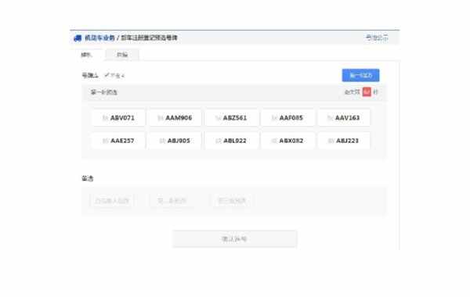Click the link at header's right end
This screenshot has height=297, width=470.
tap(377, 38)
